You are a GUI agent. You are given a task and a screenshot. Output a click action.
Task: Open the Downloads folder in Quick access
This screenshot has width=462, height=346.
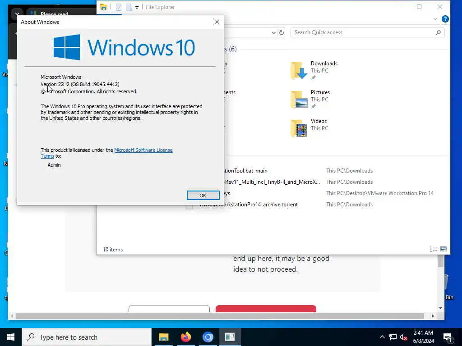(314, 71)
